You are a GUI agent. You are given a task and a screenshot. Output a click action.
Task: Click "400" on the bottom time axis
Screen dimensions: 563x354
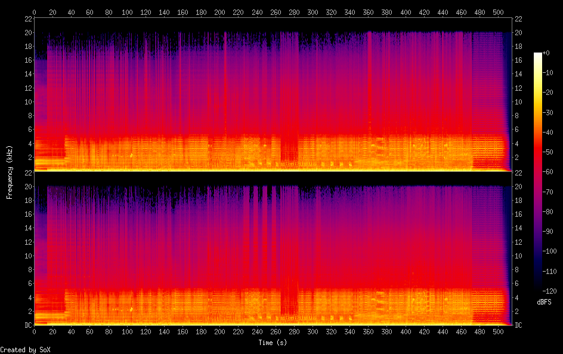click(x=406, y=332)
